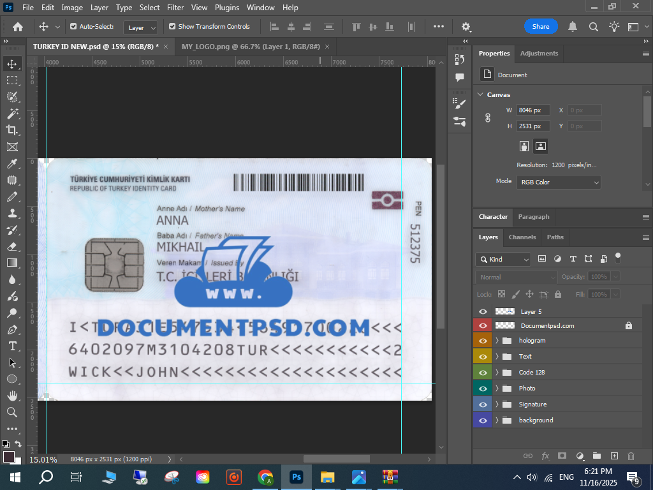This screenshot has height=490, width=653.
Task: Switch to the Channels tab
Action: coord(522,237)
